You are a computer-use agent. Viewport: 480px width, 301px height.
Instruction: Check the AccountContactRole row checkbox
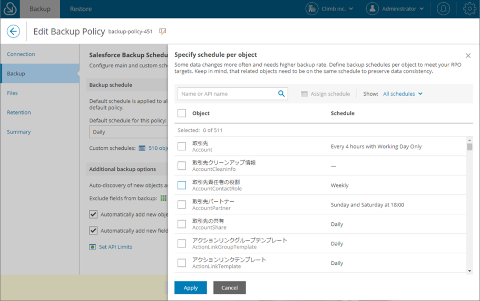coord(182,185)
